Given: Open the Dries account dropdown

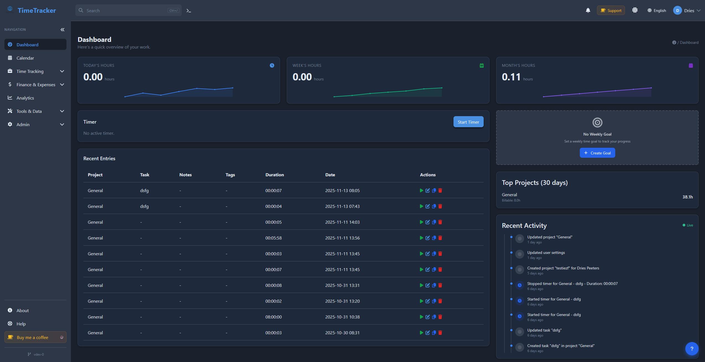Looking at the screenshot, I should pyautogui.click(x=687, y=10).
